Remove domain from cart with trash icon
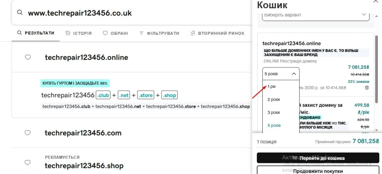The width and height of the screenshot is (382, 174). click(367, 87)
